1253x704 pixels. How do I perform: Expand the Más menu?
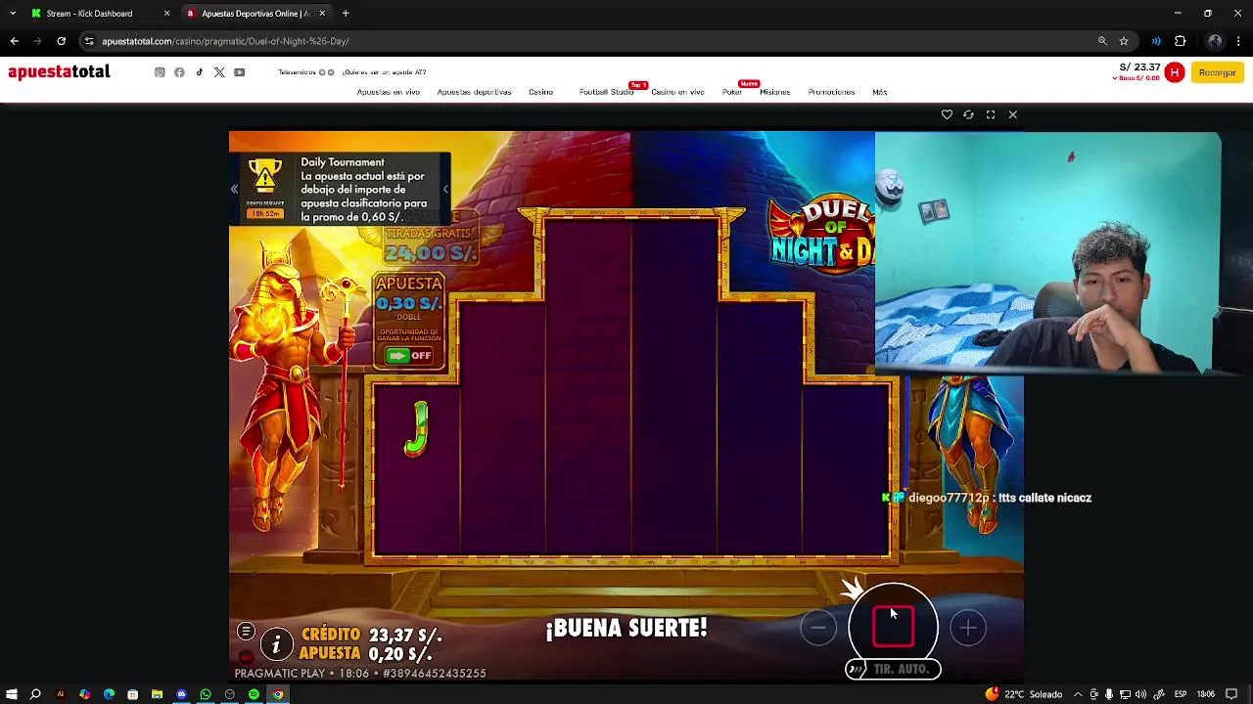(879, 92)
